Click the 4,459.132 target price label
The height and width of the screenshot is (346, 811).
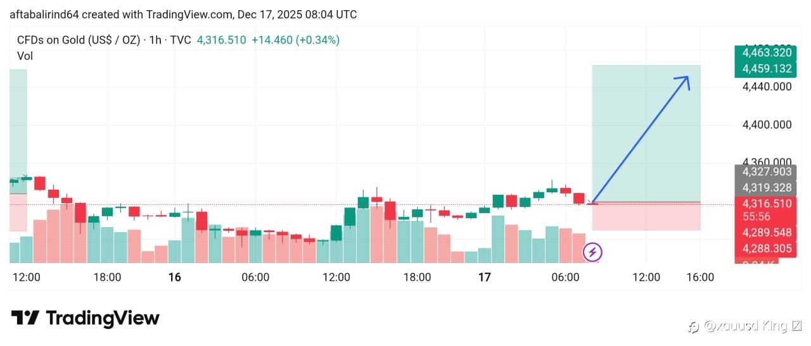767,68
